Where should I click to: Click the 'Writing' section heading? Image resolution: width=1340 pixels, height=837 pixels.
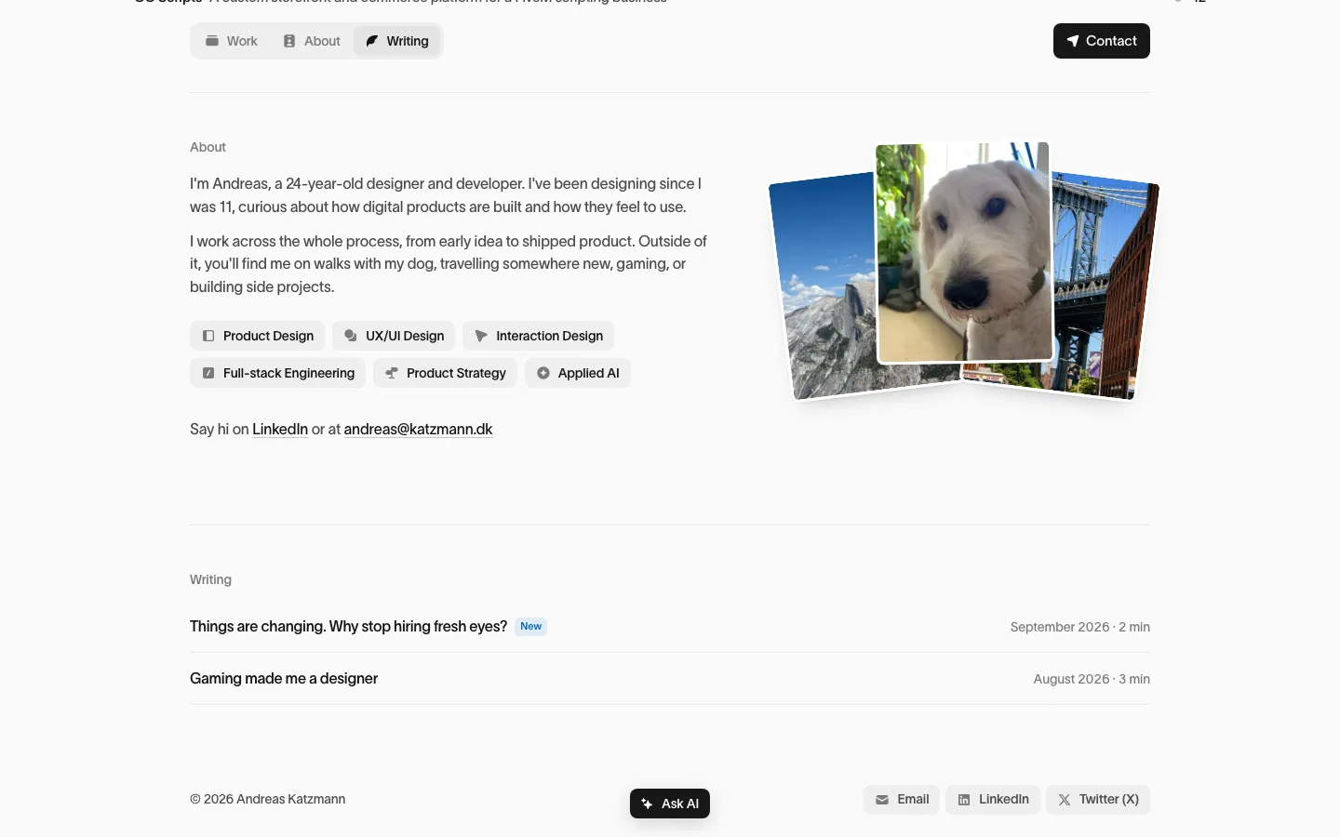(x=210, y=579)
